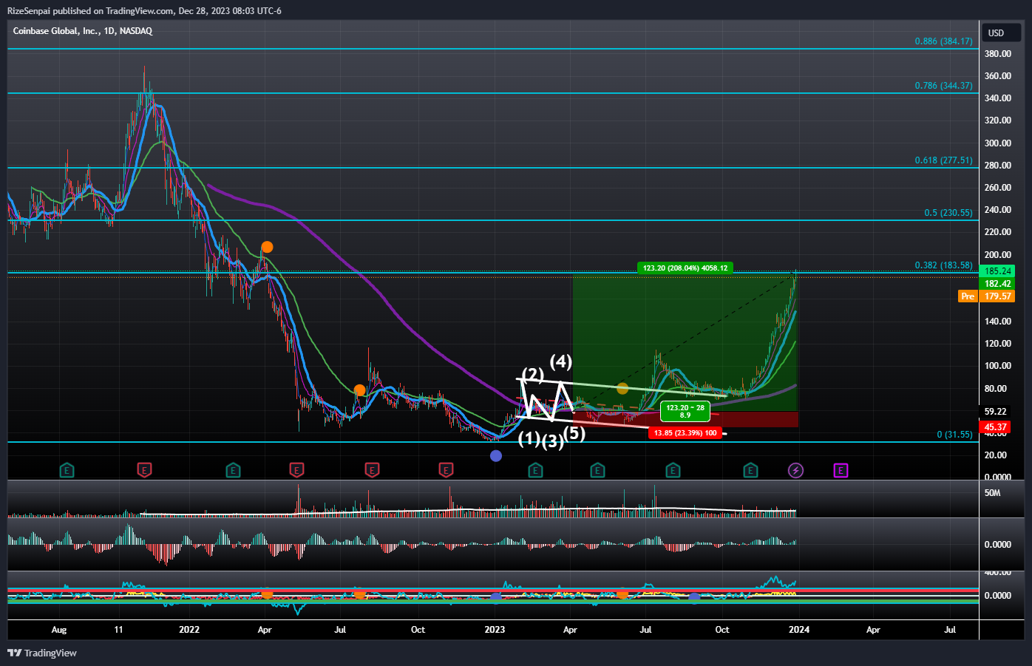Select the Elliott wave label (2)
The height and width of the screenshot is (666, 1032).
[533, 374]
